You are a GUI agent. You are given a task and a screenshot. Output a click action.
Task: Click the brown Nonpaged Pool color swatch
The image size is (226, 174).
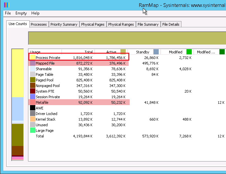tap(33, 85)
